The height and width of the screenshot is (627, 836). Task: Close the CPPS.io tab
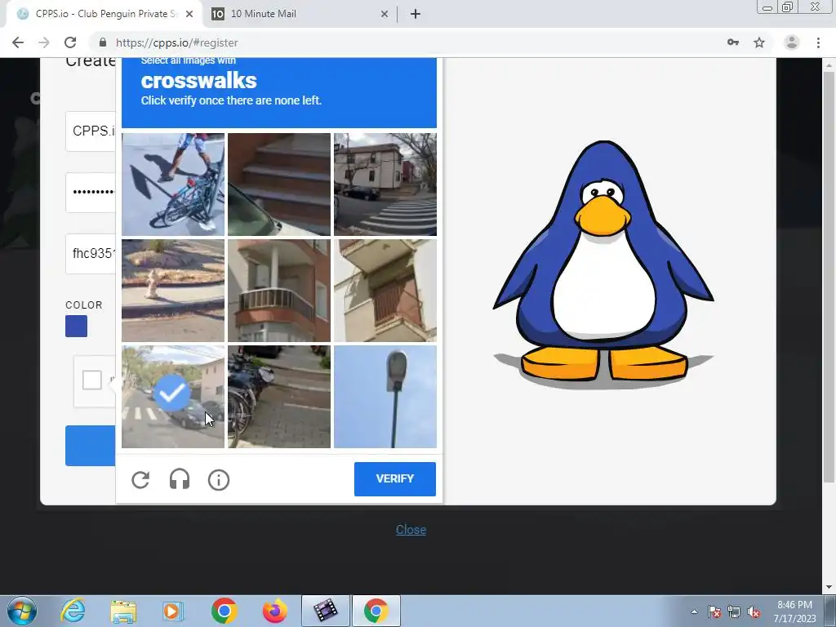click(189, 15)
